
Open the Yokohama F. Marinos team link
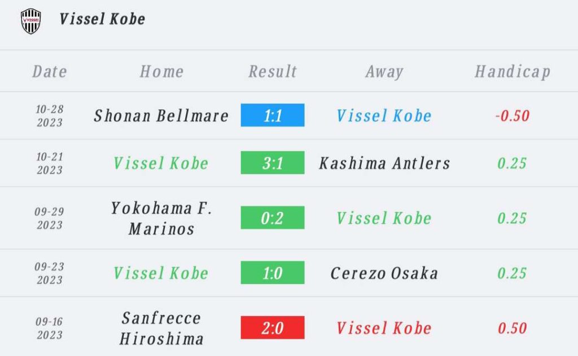tap(161, 218)
